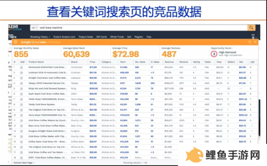This screenshot has height=166, width=267.
Task: Add the Cold Brew Coffee and Tea Maker row
Action: click(x=21, y=152)
